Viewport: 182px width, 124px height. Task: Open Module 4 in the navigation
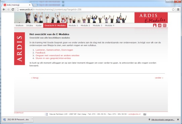click(109, 26)
